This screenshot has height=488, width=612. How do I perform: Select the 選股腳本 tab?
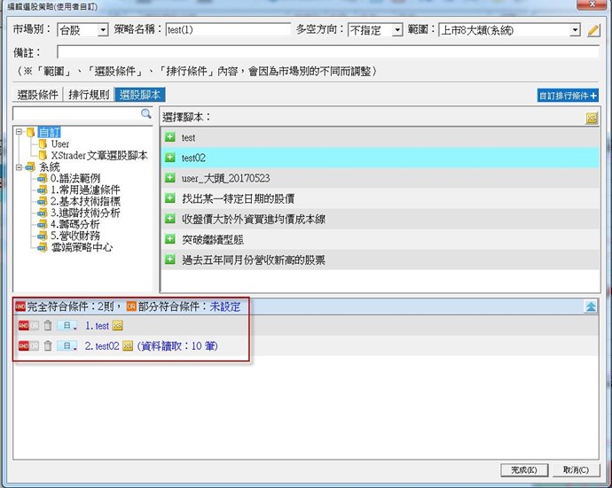[140, 95]
